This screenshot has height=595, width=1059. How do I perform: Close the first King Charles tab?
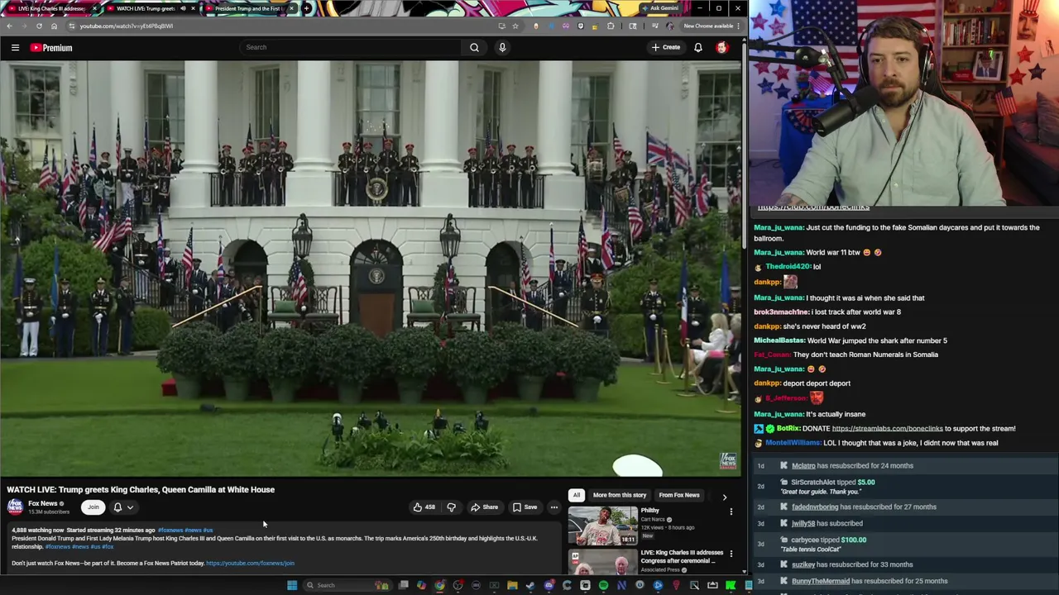94,8
